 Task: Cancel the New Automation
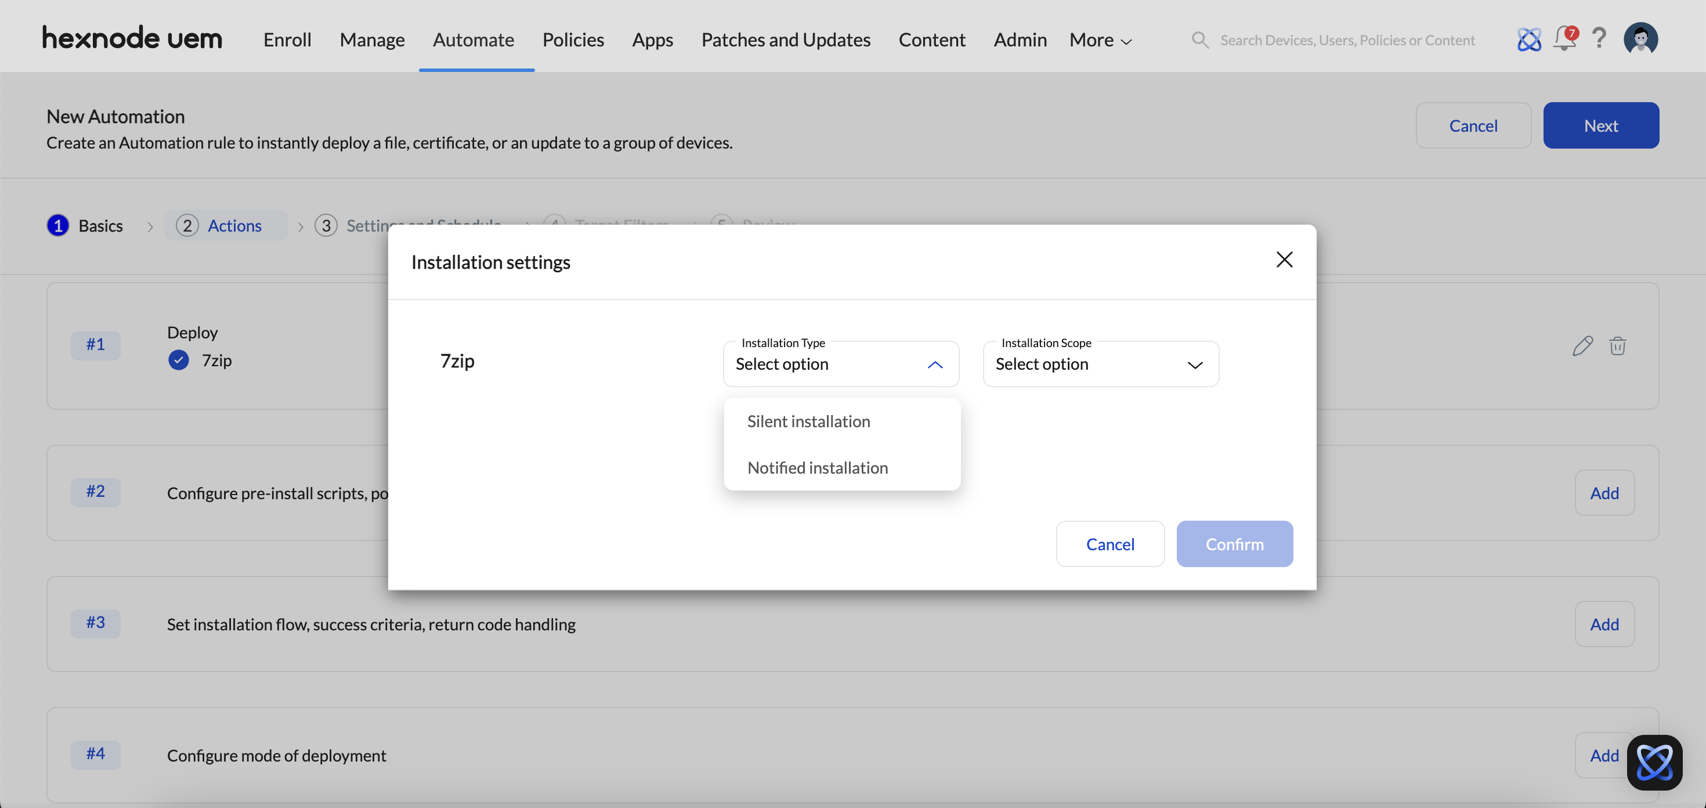pos(1473,125)
